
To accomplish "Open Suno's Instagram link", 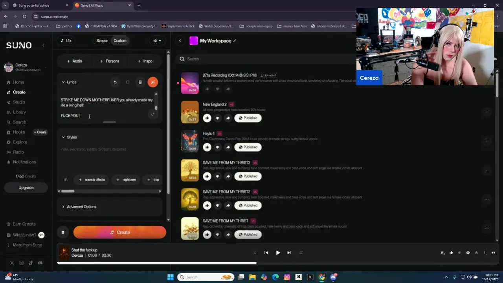I will pos(21,263).
